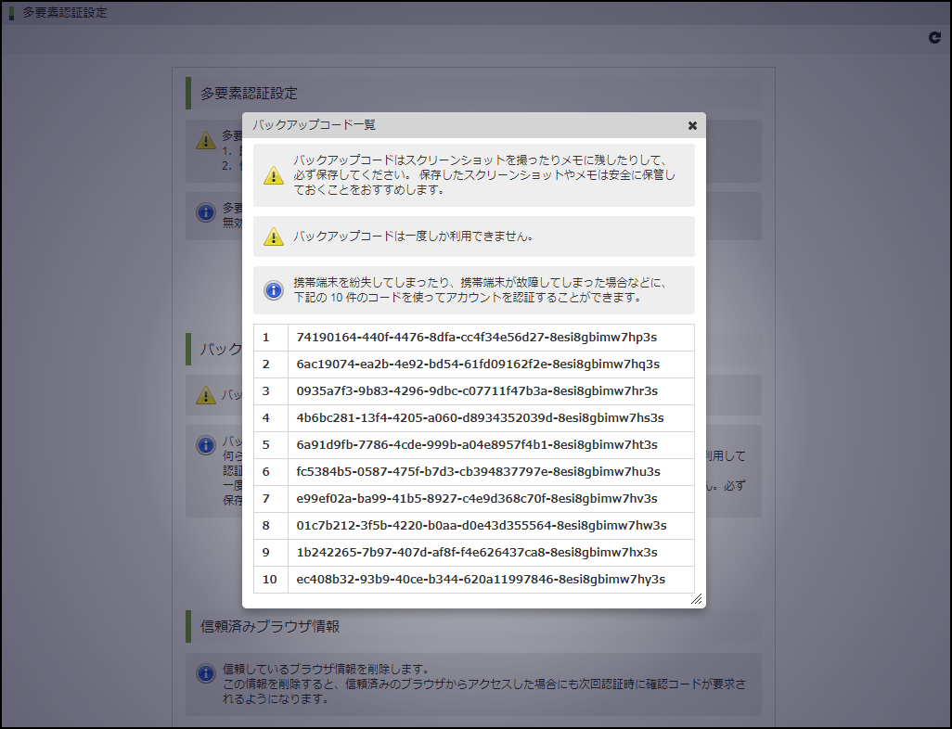
Task: Click the 多要素認証設定 page header title
Action: point(65,13)
